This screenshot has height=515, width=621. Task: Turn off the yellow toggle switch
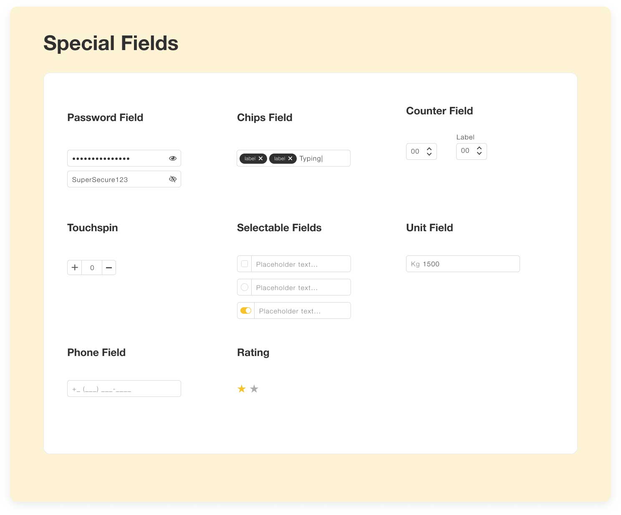(x=246, y=311)
